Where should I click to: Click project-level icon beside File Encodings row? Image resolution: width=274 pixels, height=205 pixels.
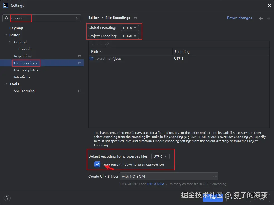click(80, 63)
